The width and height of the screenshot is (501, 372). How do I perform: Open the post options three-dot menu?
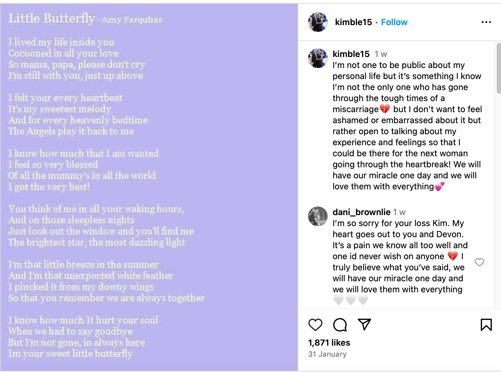[x=486, y=22]
